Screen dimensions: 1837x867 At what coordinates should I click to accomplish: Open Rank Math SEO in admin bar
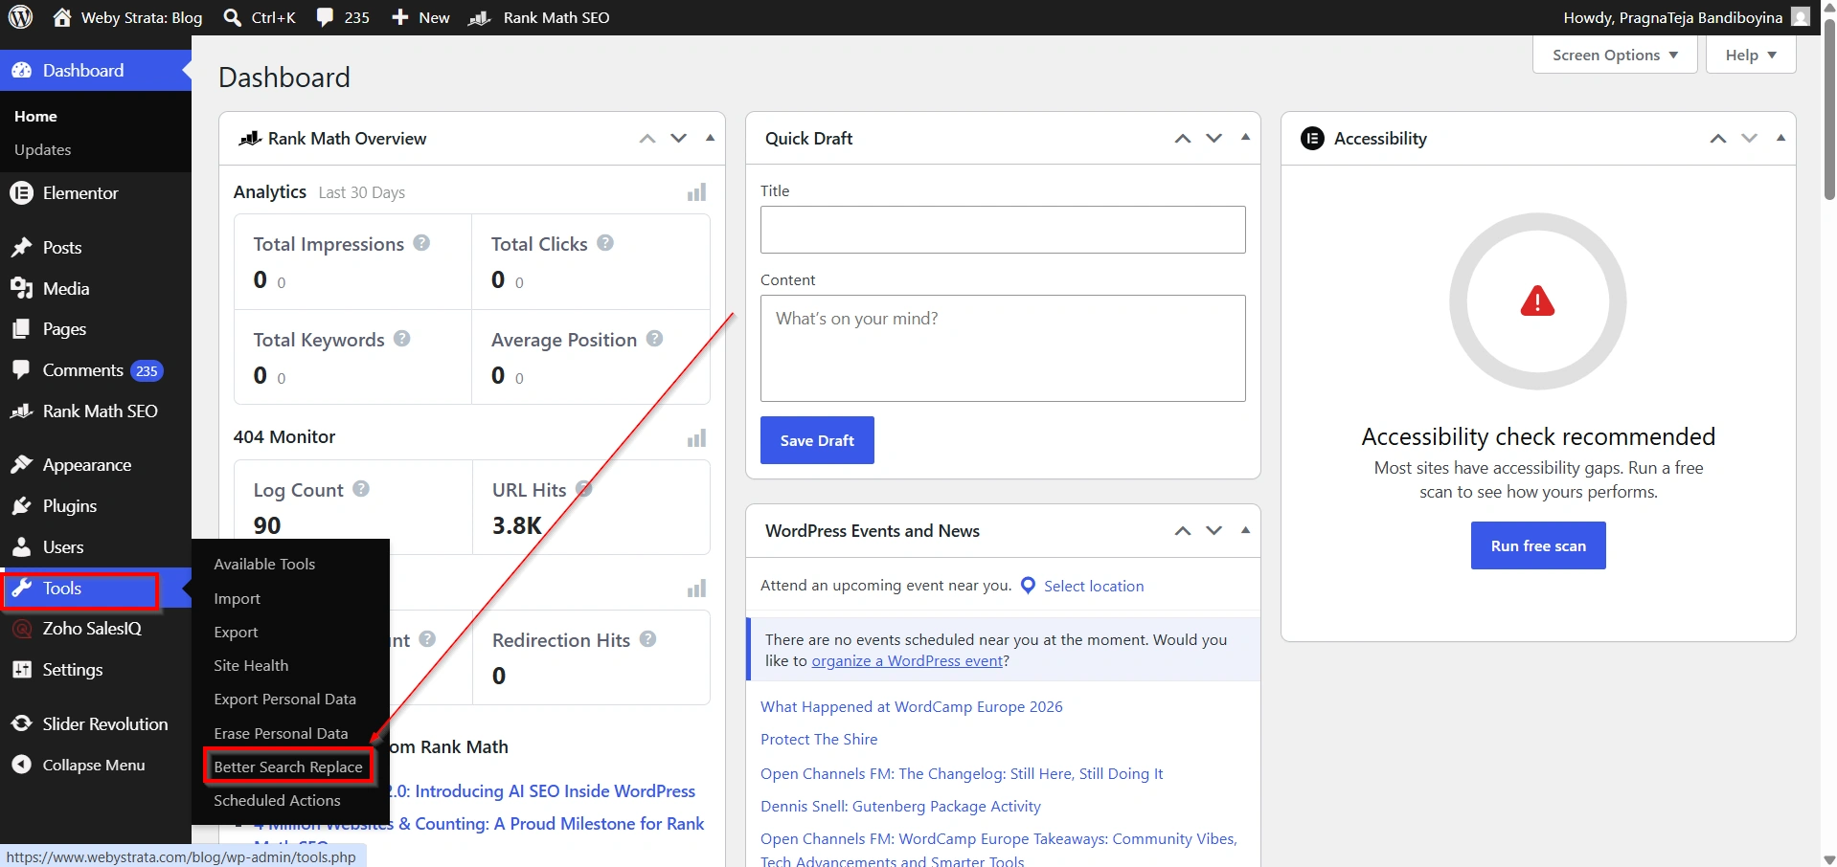tap(539, 17)
